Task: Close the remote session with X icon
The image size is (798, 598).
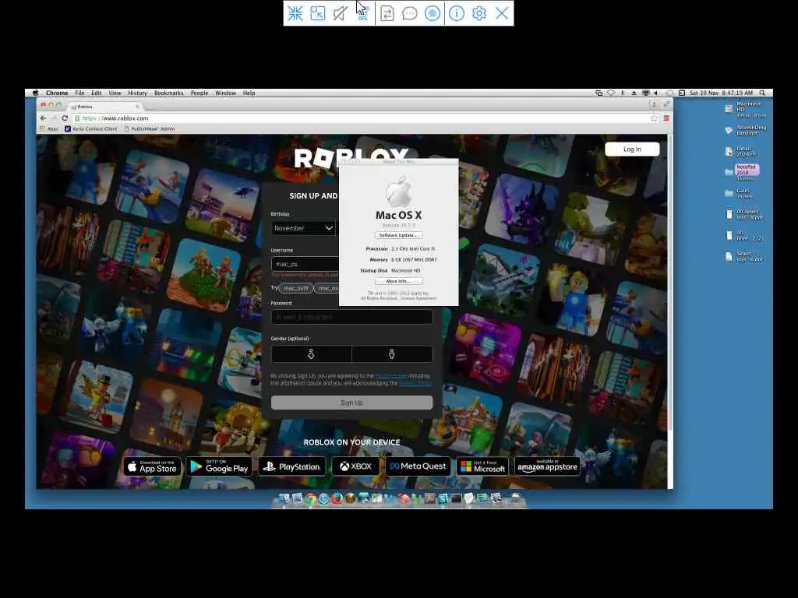Action: [x=502, y=13]
